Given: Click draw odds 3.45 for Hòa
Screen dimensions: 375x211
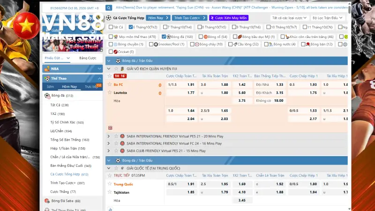Looking at the screenshot, I should 242,200.
